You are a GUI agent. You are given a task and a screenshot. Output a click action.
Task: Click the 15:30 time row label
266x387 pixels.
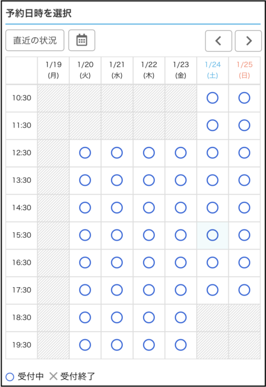coord(22,235)
